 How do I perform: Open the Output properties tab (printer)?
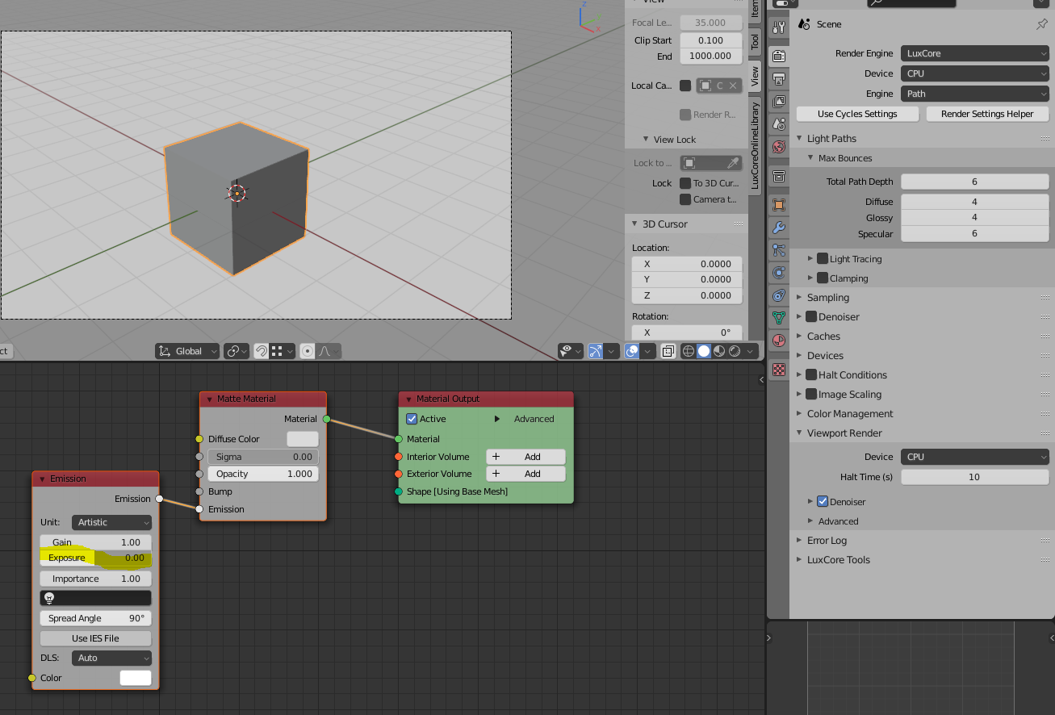pos(778,79)
